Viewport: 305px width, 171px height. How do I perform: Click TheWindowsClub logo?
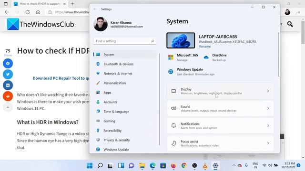pos(41,24)
